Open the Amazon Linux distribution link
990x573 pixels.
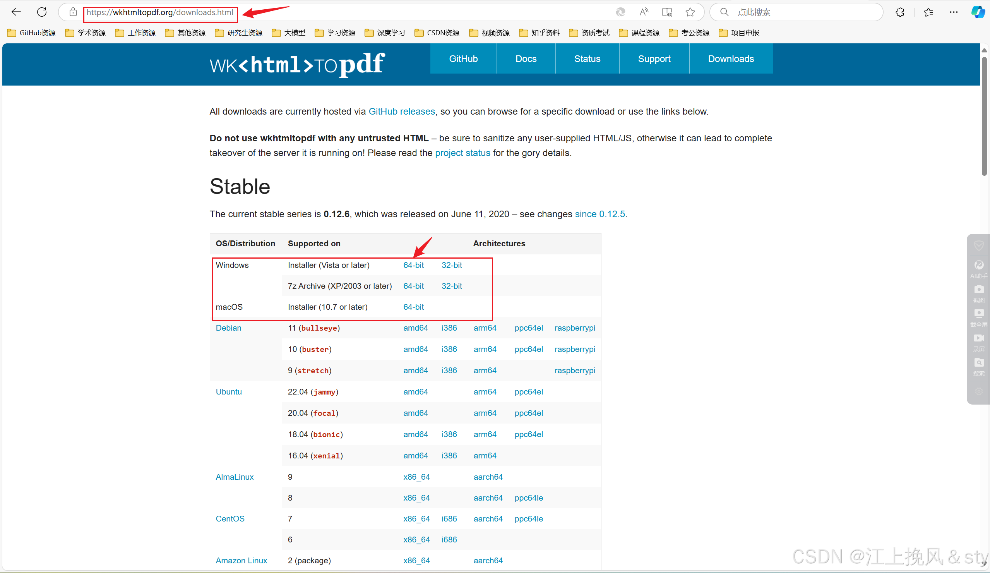point(241,561)
